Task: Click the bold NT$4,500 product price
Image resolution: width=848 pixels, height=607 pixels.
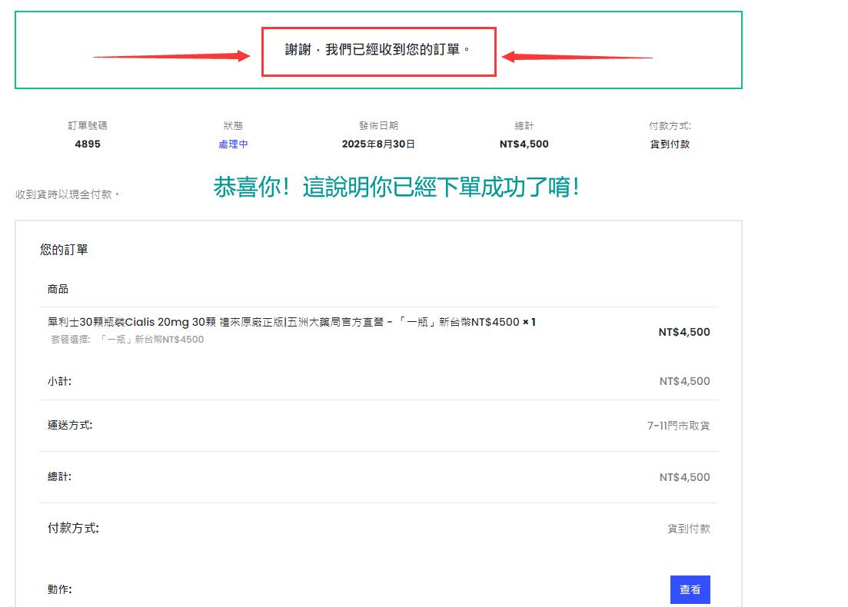Action: pyautogui.click(x=683, y=332)
